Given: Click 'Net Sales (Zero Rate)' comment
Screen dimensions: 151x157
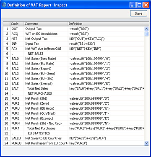Looking at the screenshot, I should point(46,59).
